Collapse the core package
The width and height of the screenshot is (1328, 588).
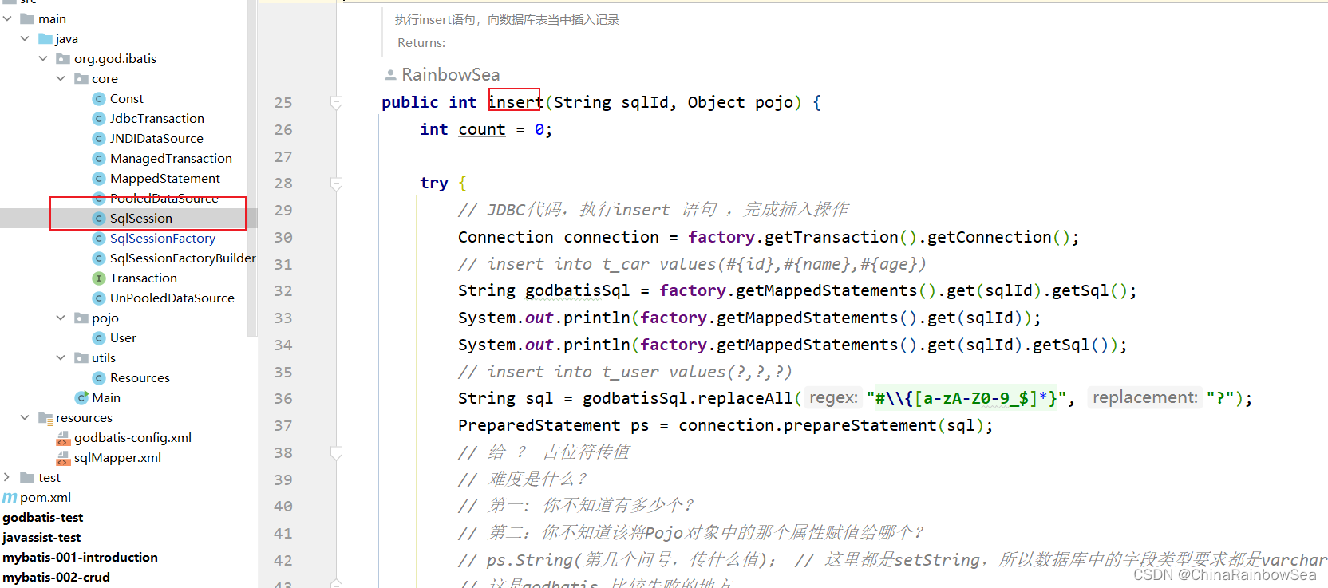[61, 78]
